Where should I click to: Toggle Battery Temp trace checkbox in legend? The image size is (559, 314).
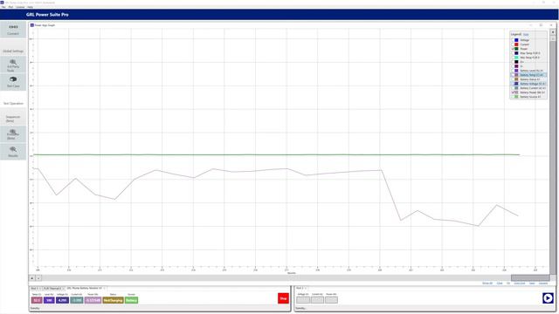tap(513, 75)
